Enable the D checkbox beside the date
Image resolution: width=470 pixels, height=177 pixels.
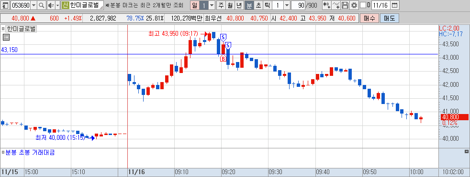pyautogui.click(x=363, y=5)
